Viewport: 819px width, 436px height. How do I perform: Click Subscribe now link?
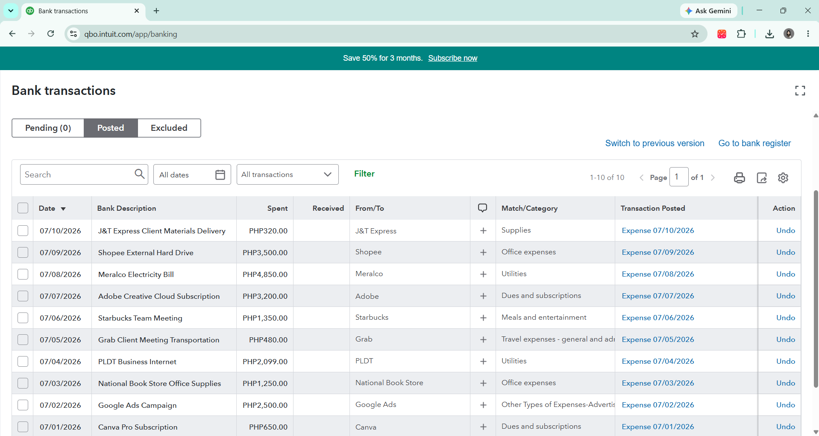click(x=452, y=58)
